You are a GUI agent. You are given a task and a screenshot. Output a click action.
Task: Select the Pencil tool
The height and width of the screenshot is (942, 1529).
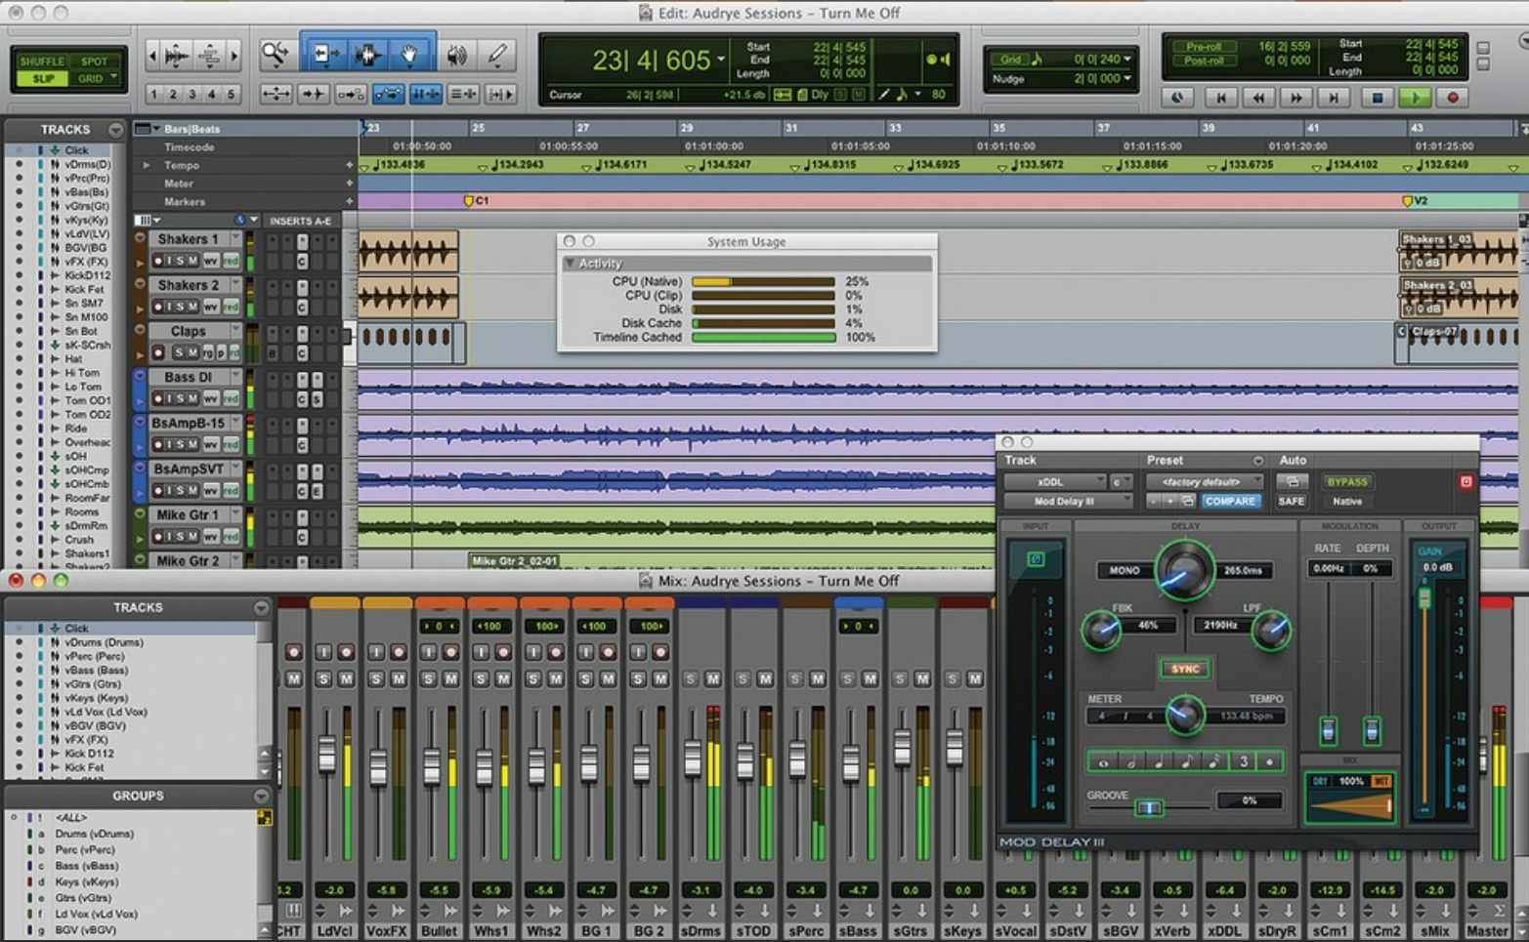point(498,55)
